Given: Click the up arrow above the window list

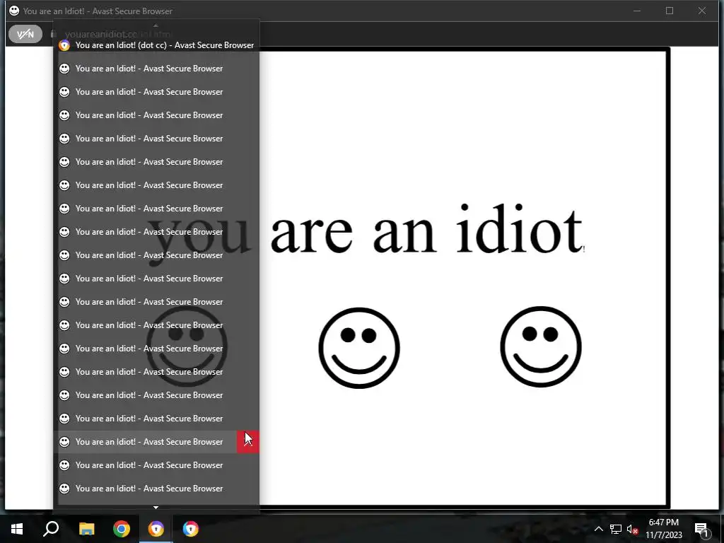Looking at the screenshot, I should (x=156, y=25).
